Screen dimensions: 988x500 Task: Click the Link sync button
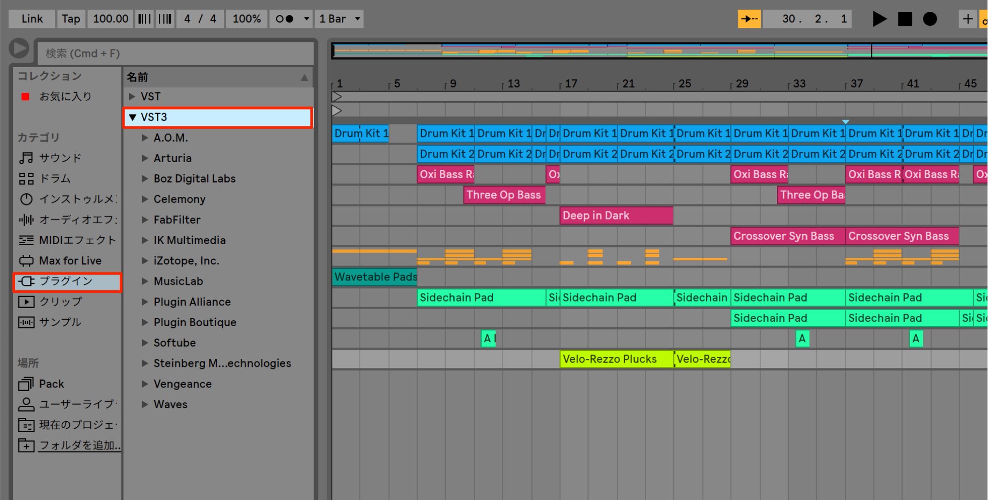(32, 19)
